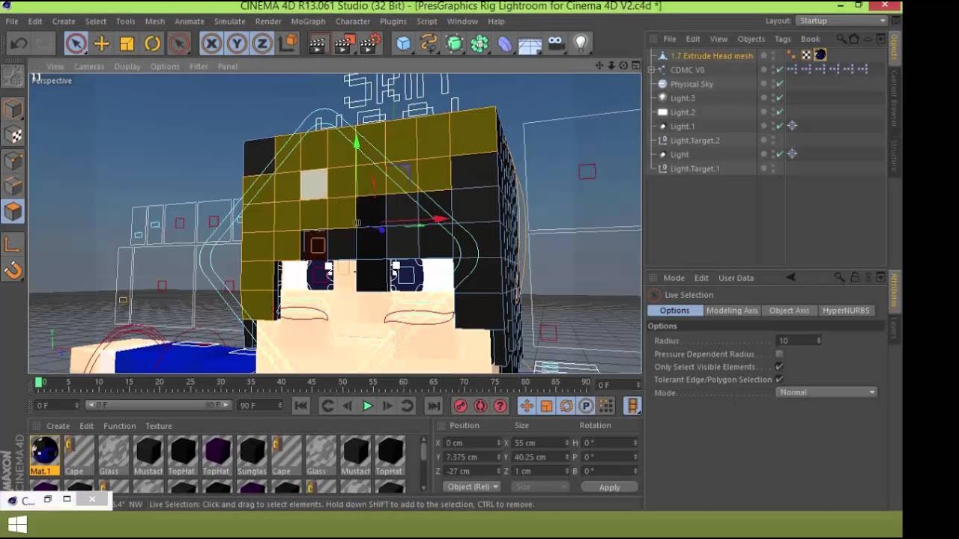The image size is (959, 539).
Task: Open the Windows Start button
Action: pos(18,525)
